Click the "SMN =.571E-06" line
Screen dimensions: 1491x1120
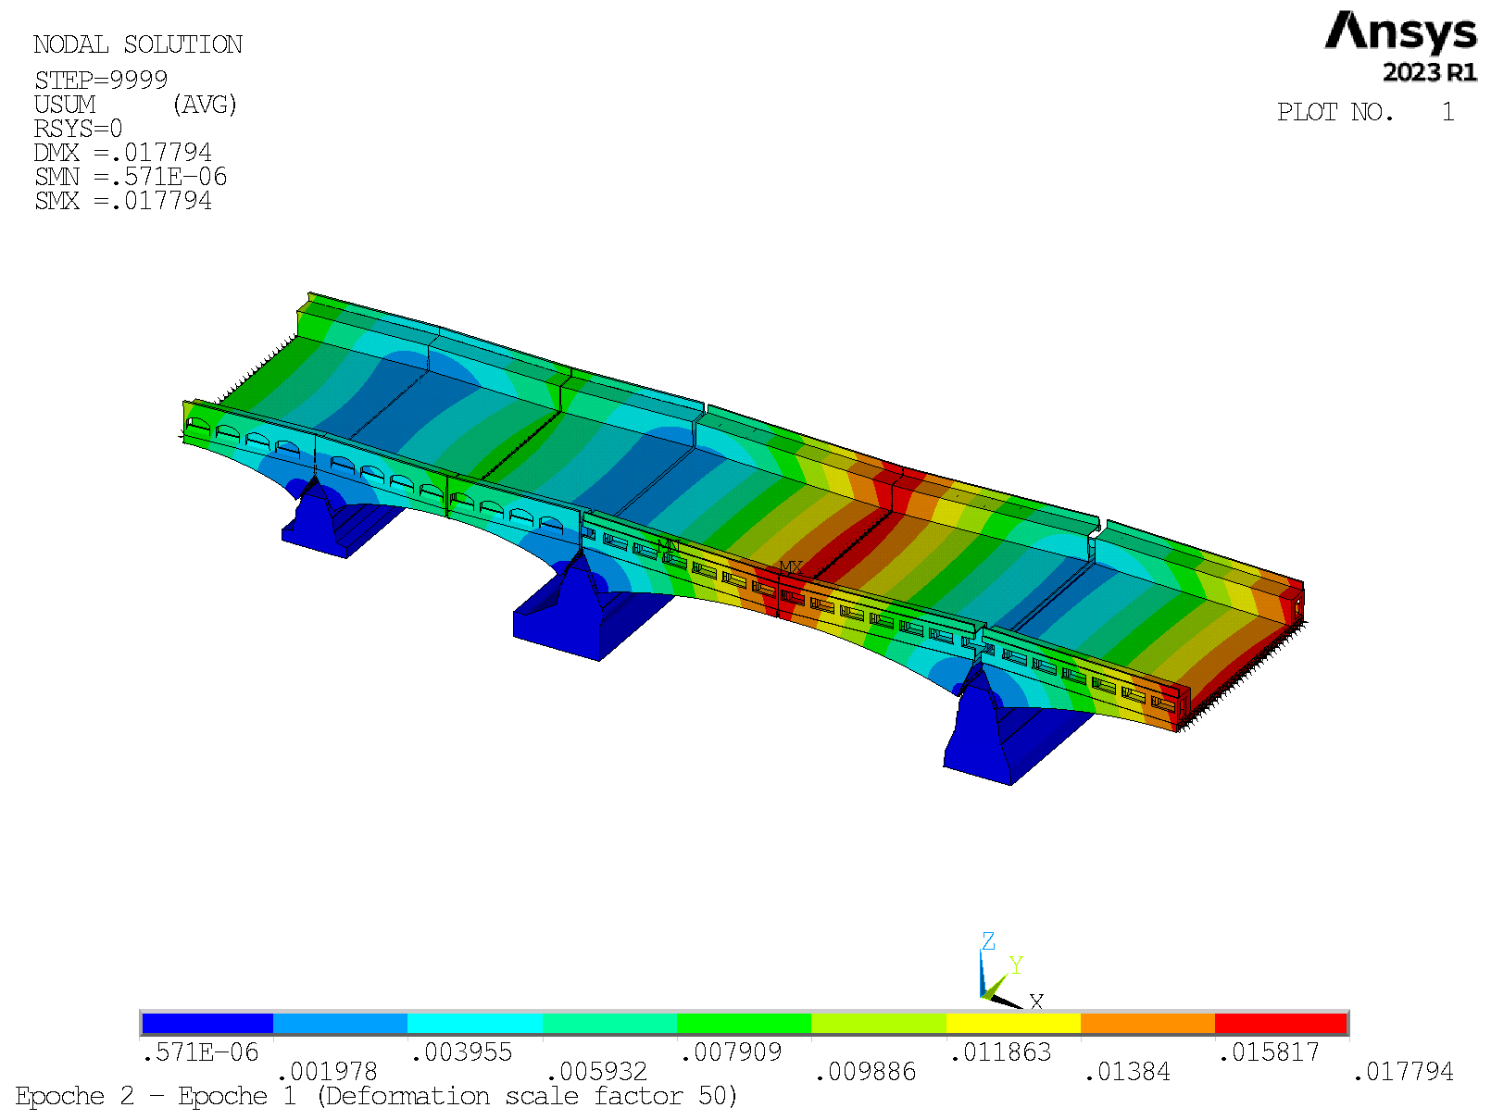click(130, 177)
